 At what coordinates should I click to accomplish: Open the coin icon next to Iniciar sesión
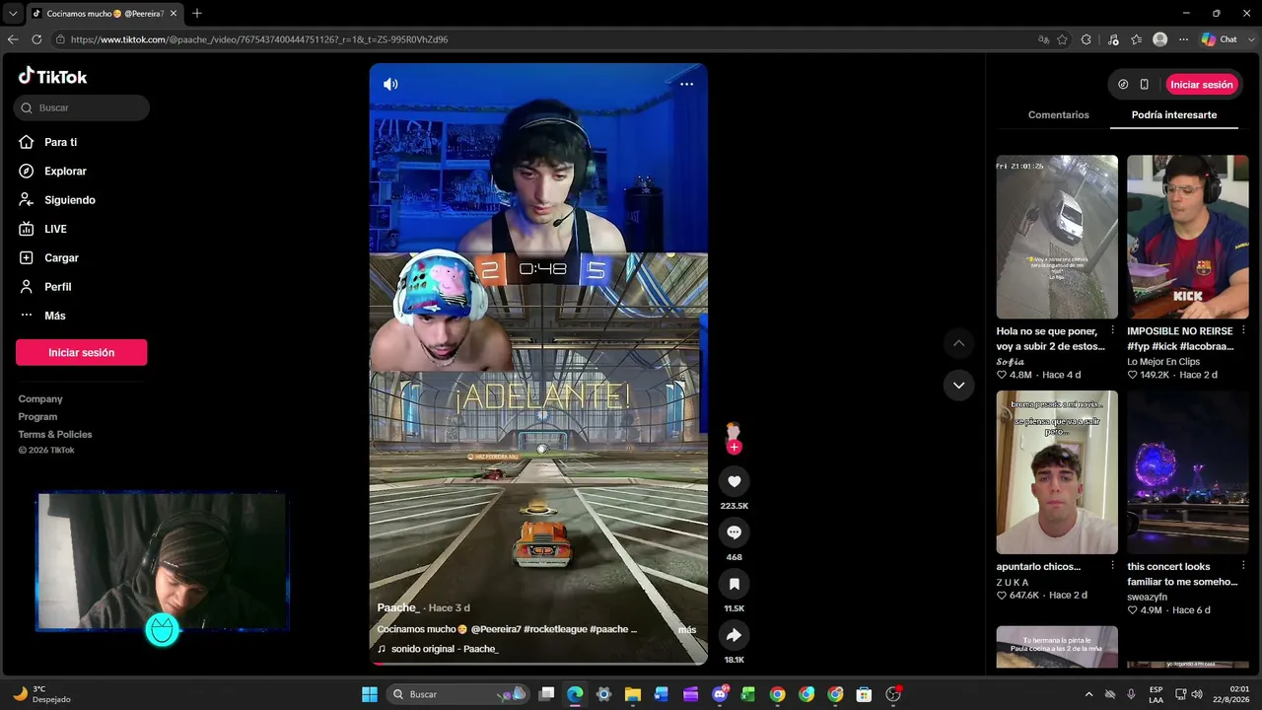click(x=1123, y=85)
